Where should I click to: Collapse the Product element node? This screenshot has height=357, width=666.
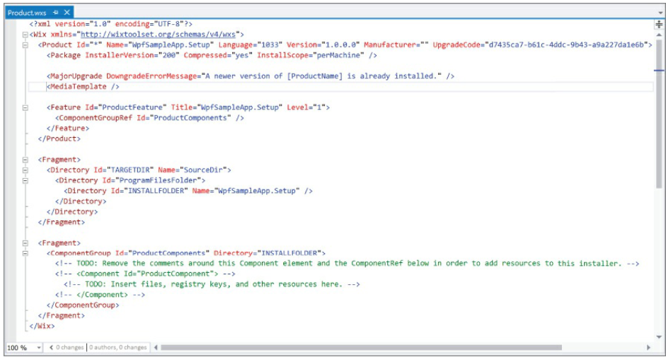(x=25, y=45)
